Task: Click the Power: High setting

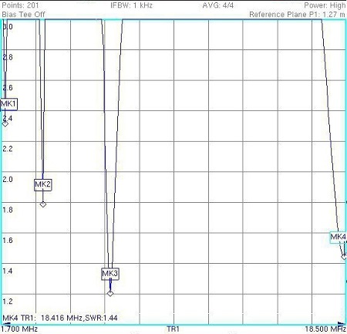Action: 325,5
